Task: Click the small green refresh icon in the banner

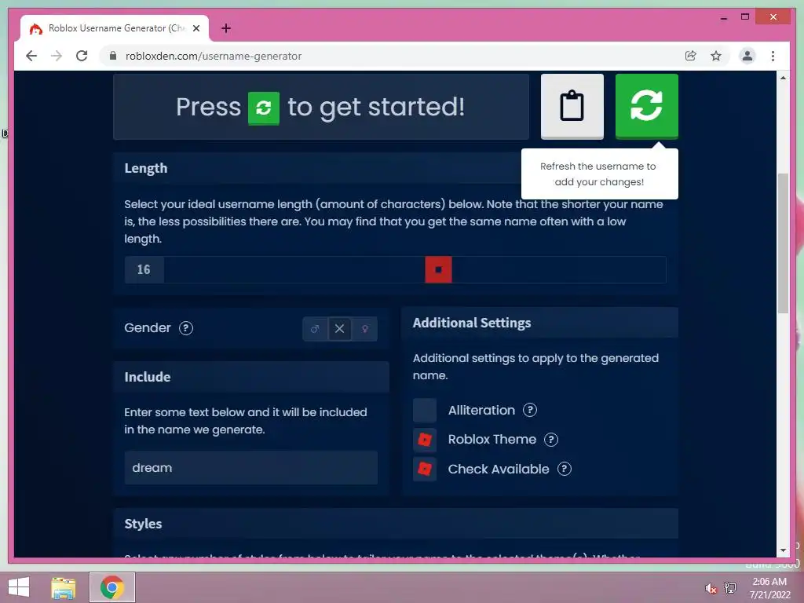Action: 264,108
